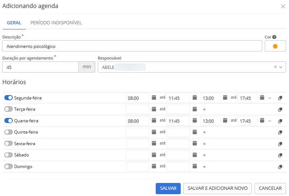Open time picker for Quarta-feira 08:00 start
Viewport: 289px width, 196px height.
pos(154,121)
